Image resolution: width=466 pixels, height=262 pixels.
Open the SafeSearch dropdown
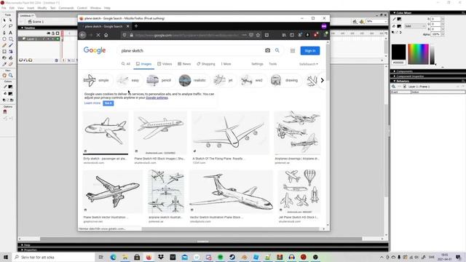308,64
